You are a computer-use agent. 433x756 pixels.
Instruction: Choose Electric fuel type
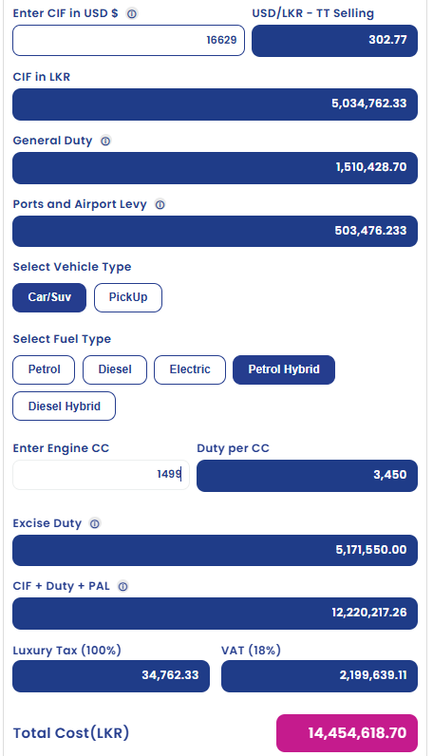tap(190, 369)
